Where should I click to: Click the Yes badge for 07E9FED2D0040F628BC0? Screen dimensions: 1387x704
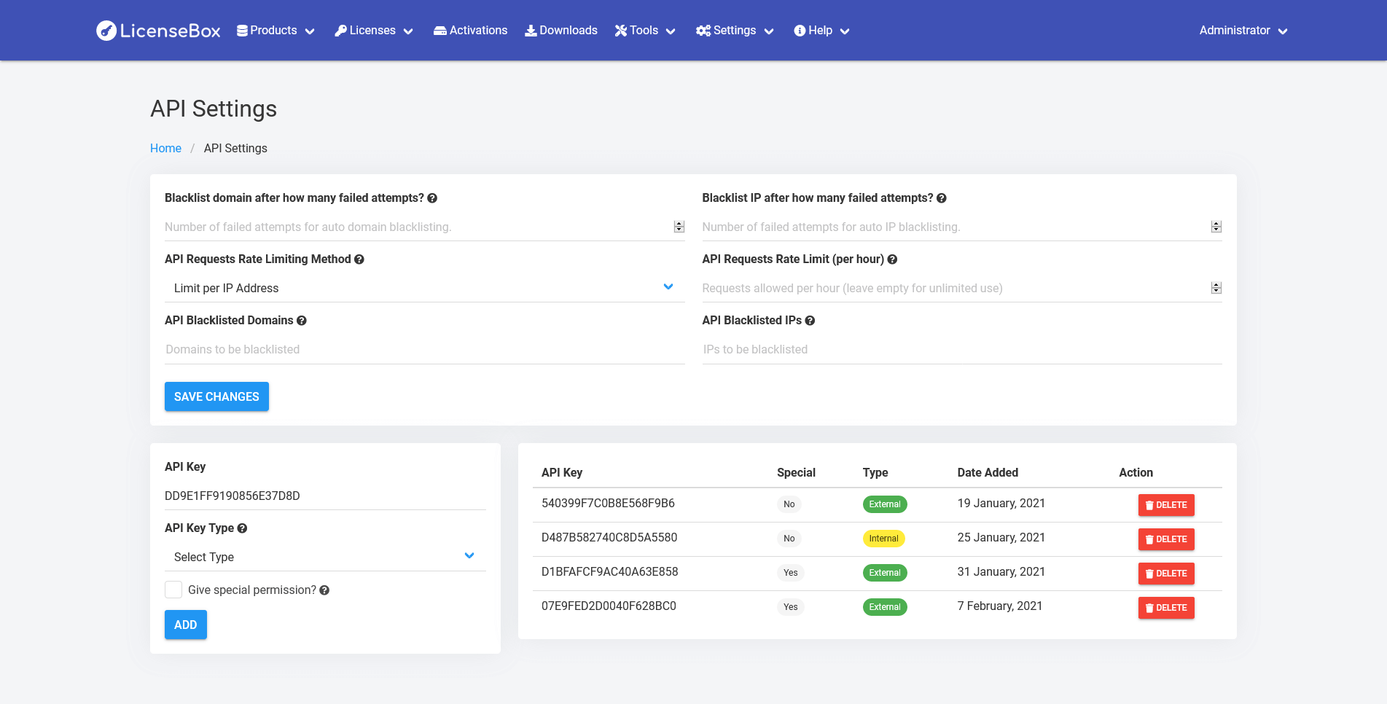(x=791, y=607)
